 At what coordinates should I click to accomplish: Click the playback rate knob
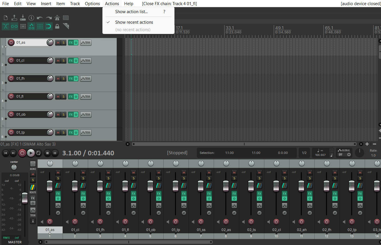[360, 153]
